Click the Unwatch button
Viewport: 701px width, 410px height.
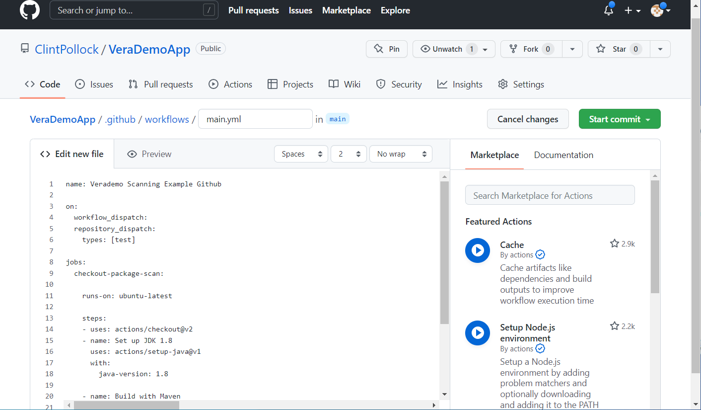454,49
